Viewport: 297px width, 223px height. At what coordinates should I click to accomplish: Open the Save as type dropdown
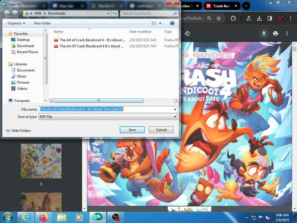[108, 117]
